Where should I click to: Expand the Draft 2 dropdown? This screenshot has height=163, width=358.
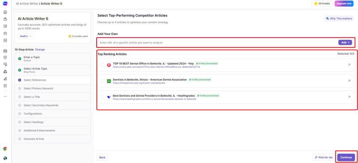point(26,36)
